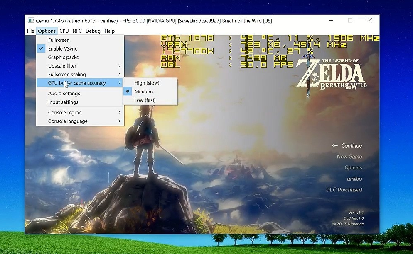
Task: Select Medium buffer cache accuracy option
Action: click(144, 92)
